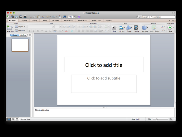Toggle Normal view button in status bar
The width and height of the screenshot is (182, 137).
pos(8,119)
